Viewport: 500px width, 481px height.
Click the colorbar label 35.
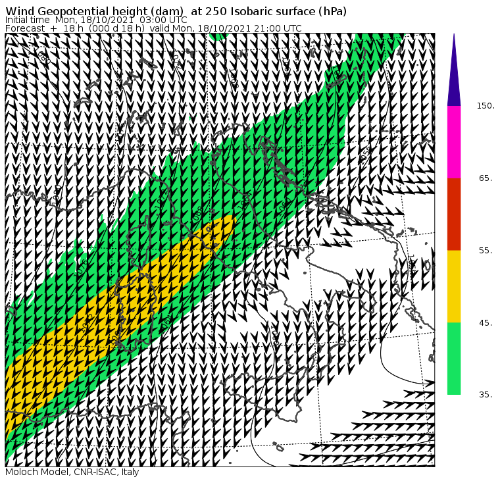[x=486, y=395]
